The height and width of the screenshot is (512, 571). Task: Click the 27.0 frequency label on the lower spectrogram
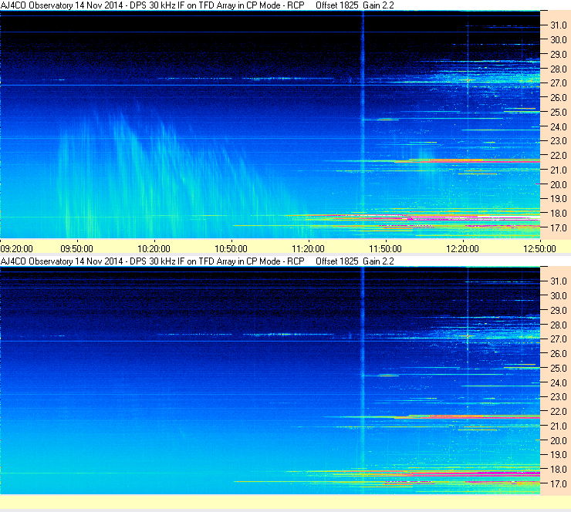(558, 339)
